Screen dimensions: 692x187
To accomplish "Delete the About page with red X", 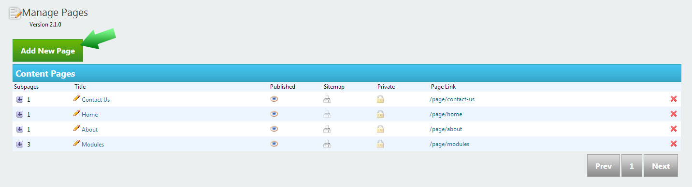I will pos(674,129).
